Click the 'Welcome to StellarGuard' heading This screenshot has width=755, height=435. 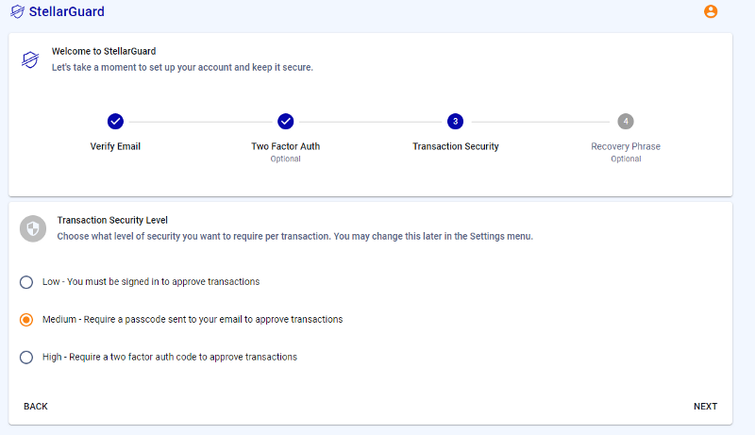(x=104, y=51)
